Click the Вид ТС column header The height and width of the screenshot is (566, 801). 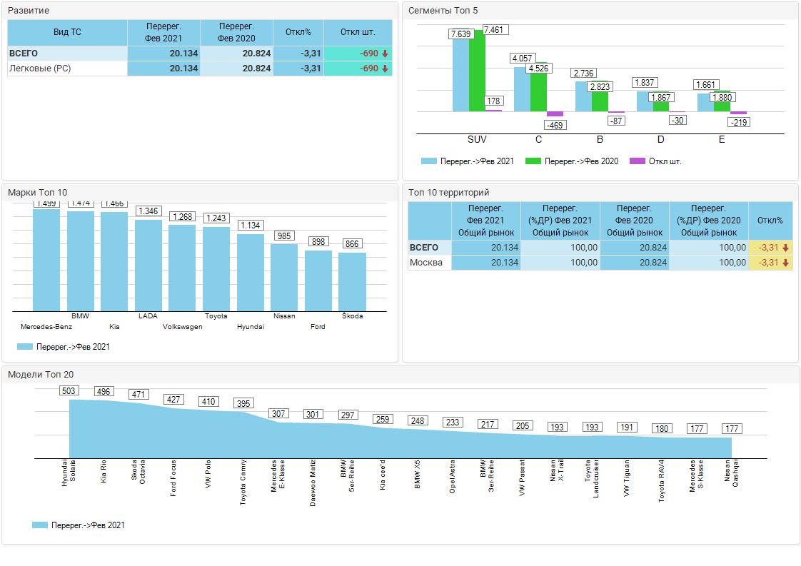click(x=67, y=32)
